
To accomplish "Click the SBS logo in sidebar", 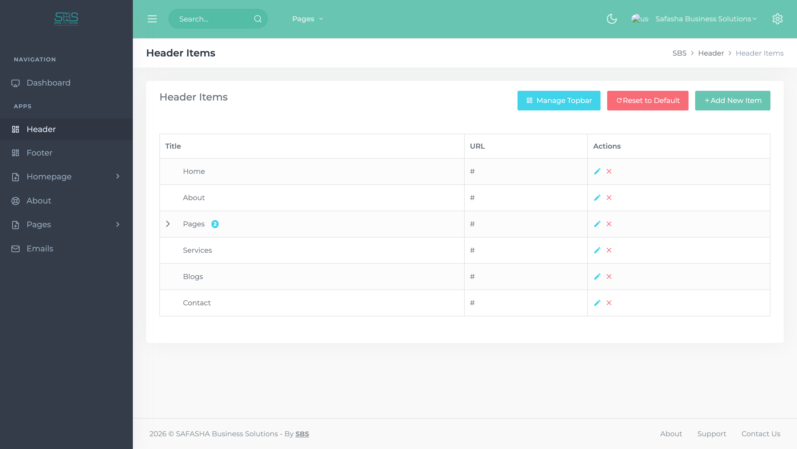I will (66, 19).
